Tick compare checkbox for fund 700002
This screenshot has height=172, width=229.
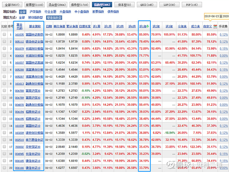coord(4,147)
